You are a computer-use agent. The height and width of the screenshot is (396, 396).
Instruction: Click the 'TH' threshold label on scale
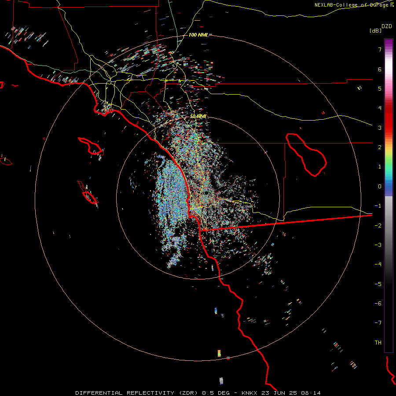378,343
